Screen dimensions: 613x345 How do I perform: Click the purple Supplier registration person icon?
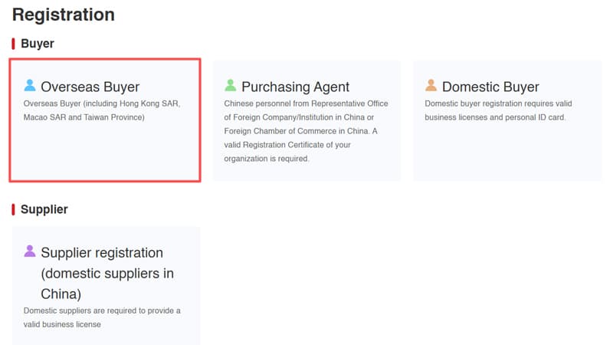[30, 251]
